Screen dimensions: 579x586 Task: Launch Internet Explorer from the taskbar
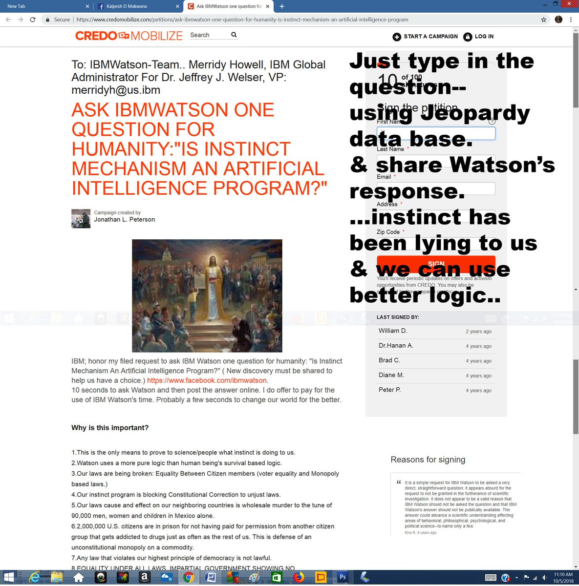coord(35,577)
